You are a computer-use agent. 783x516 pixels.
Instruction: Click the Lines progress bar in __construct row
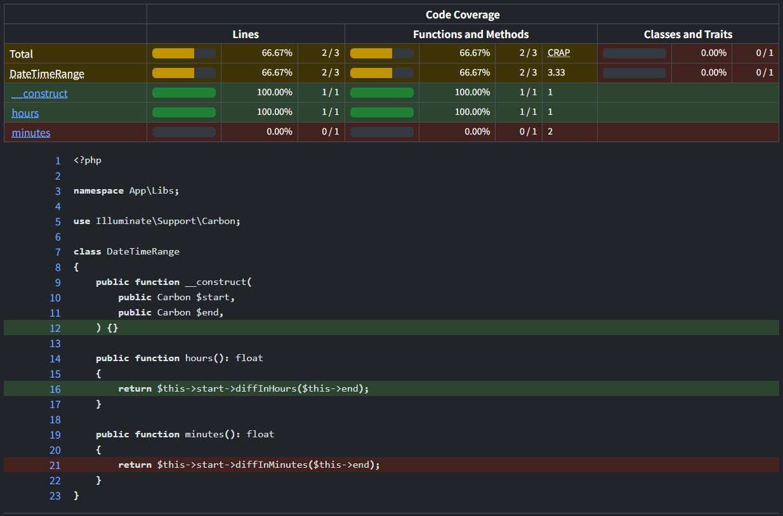point(184,93)
